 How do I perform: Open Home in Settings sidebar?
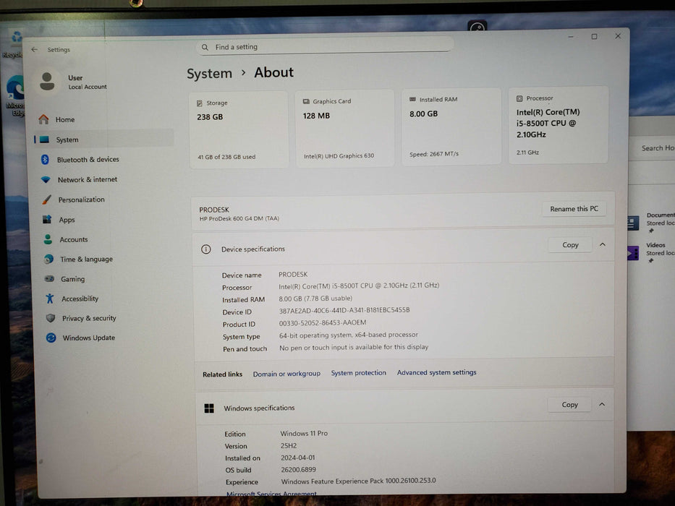click(x=103, y=119)
